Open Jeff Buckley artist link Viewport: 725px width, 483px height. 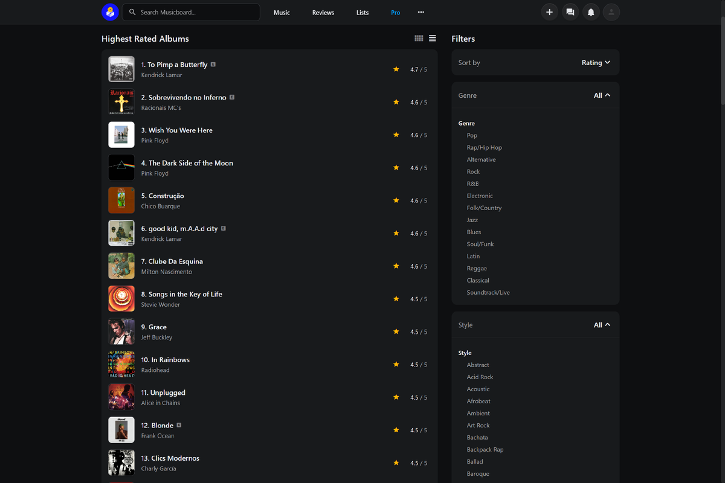pos(156,337)
